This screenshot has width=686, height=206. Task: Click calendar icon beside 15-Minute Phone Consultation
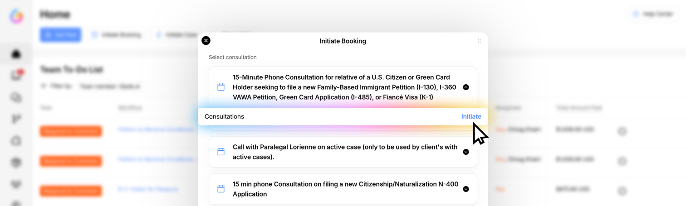221,87
